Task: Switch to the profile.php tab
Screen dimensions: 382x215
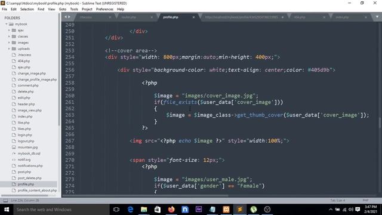Action: pyautogui.click(x=171, y=17)
